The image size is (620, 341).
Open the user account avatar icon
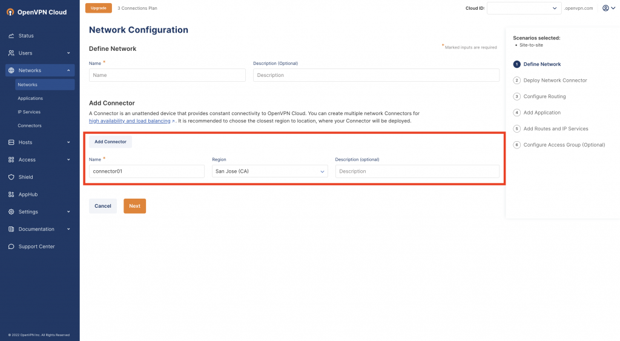click(605, 8)
